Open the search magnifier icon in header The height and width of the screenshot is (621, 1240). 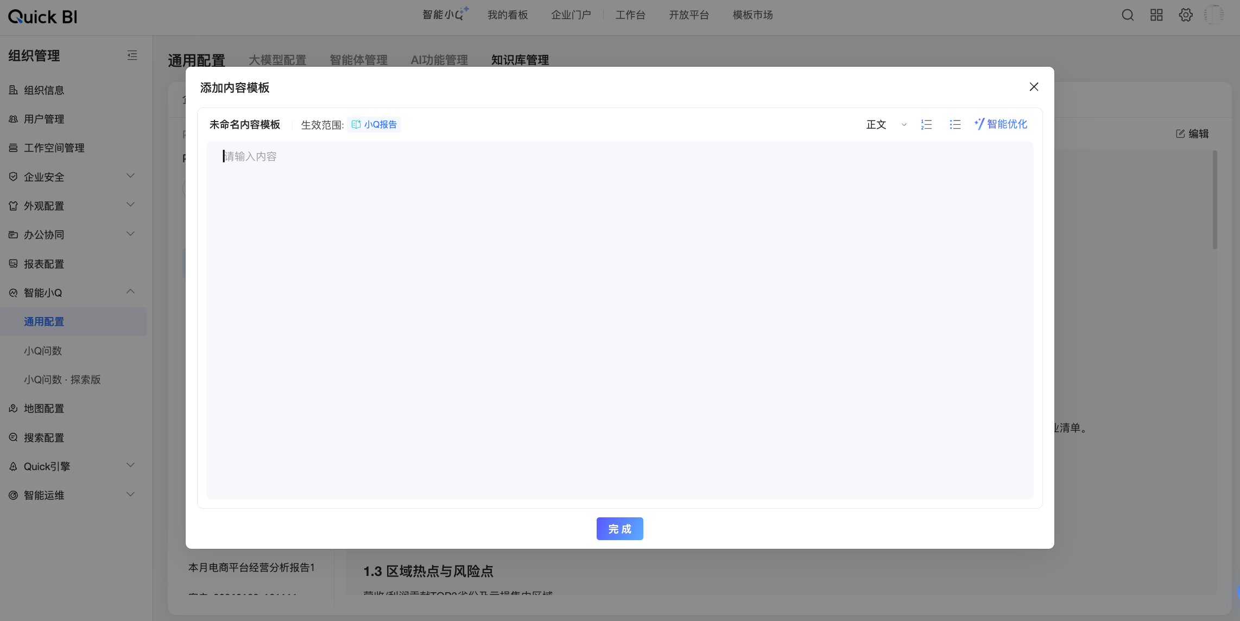[1128, 15]
